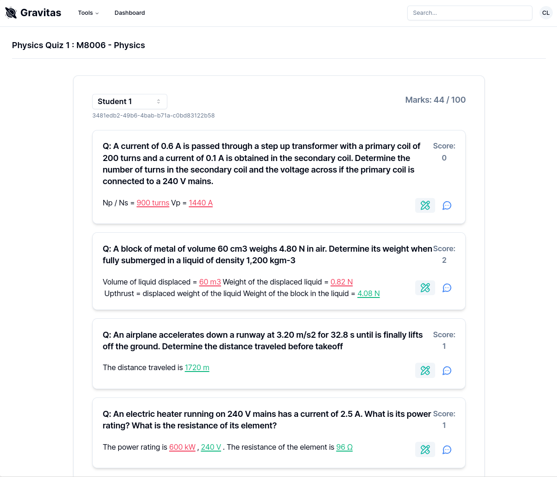The height and width of the screenshot is (477, 557).
Task: Open the regrade tool for the transformer question
Action: 425,205
